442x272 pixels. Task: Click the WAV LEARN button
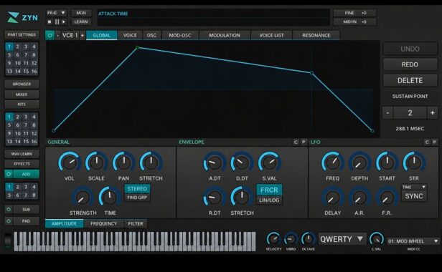(x=22, y=154)
